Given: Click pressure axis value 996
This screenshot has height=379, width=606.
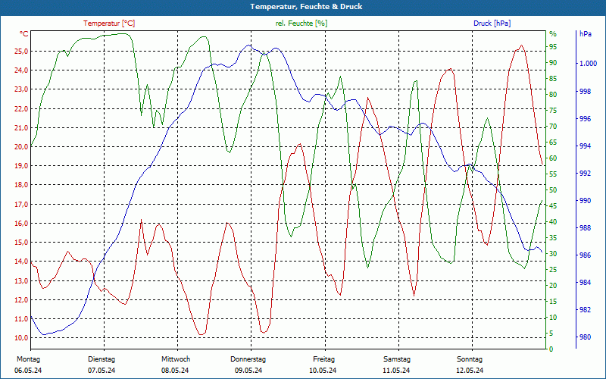Looking at the screenshot, I should click(585, 119).
